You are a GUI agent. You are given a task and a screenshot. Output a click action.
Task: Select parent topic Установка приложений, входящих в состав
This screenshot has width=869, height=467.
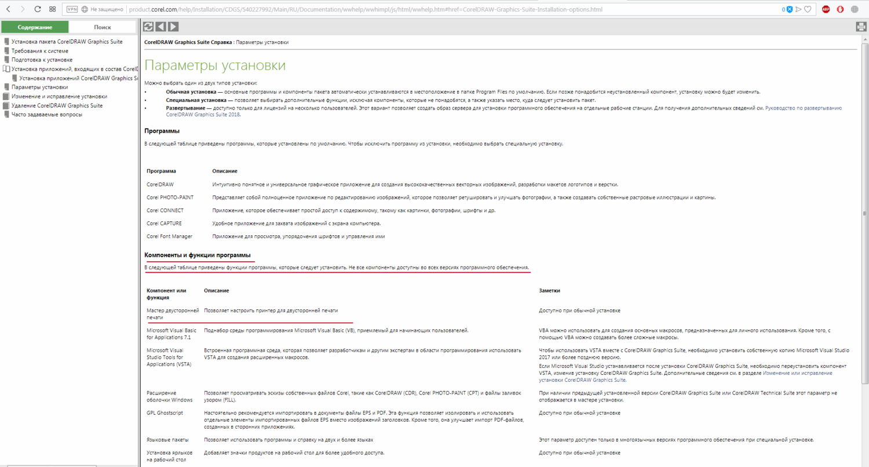pyautogui.click(x=75, y=69)
